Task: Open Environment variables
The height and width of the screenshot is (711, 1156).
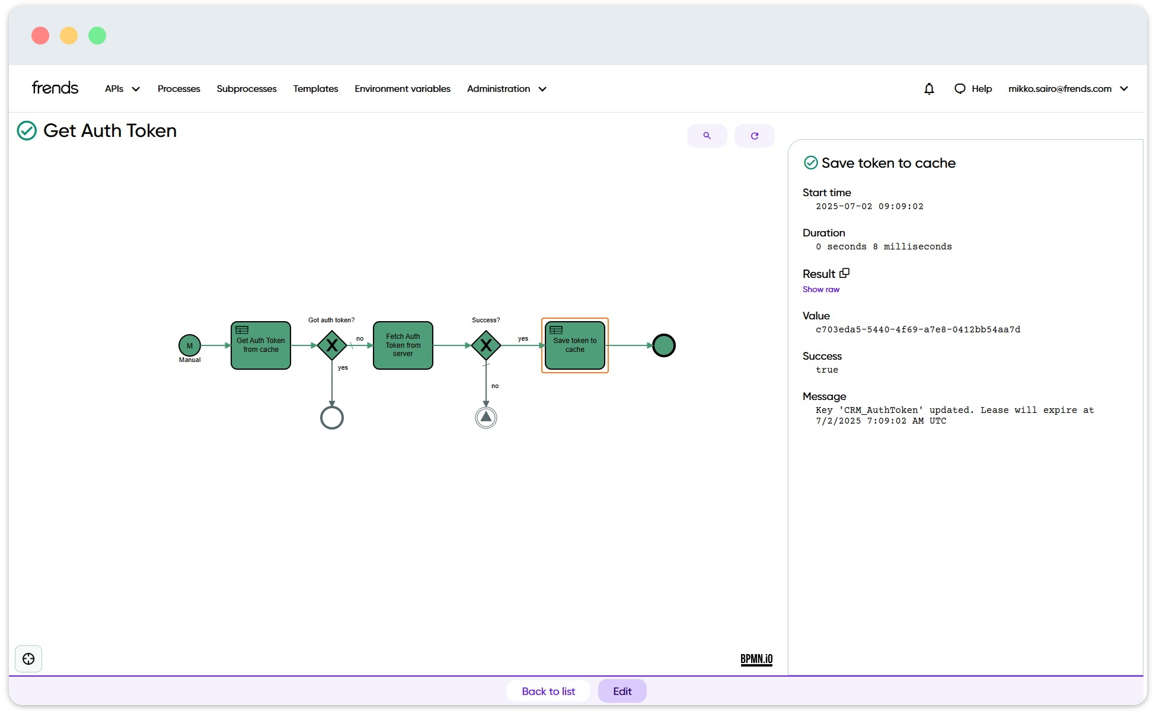Action: pyautogui.click(x=402, y=88)
